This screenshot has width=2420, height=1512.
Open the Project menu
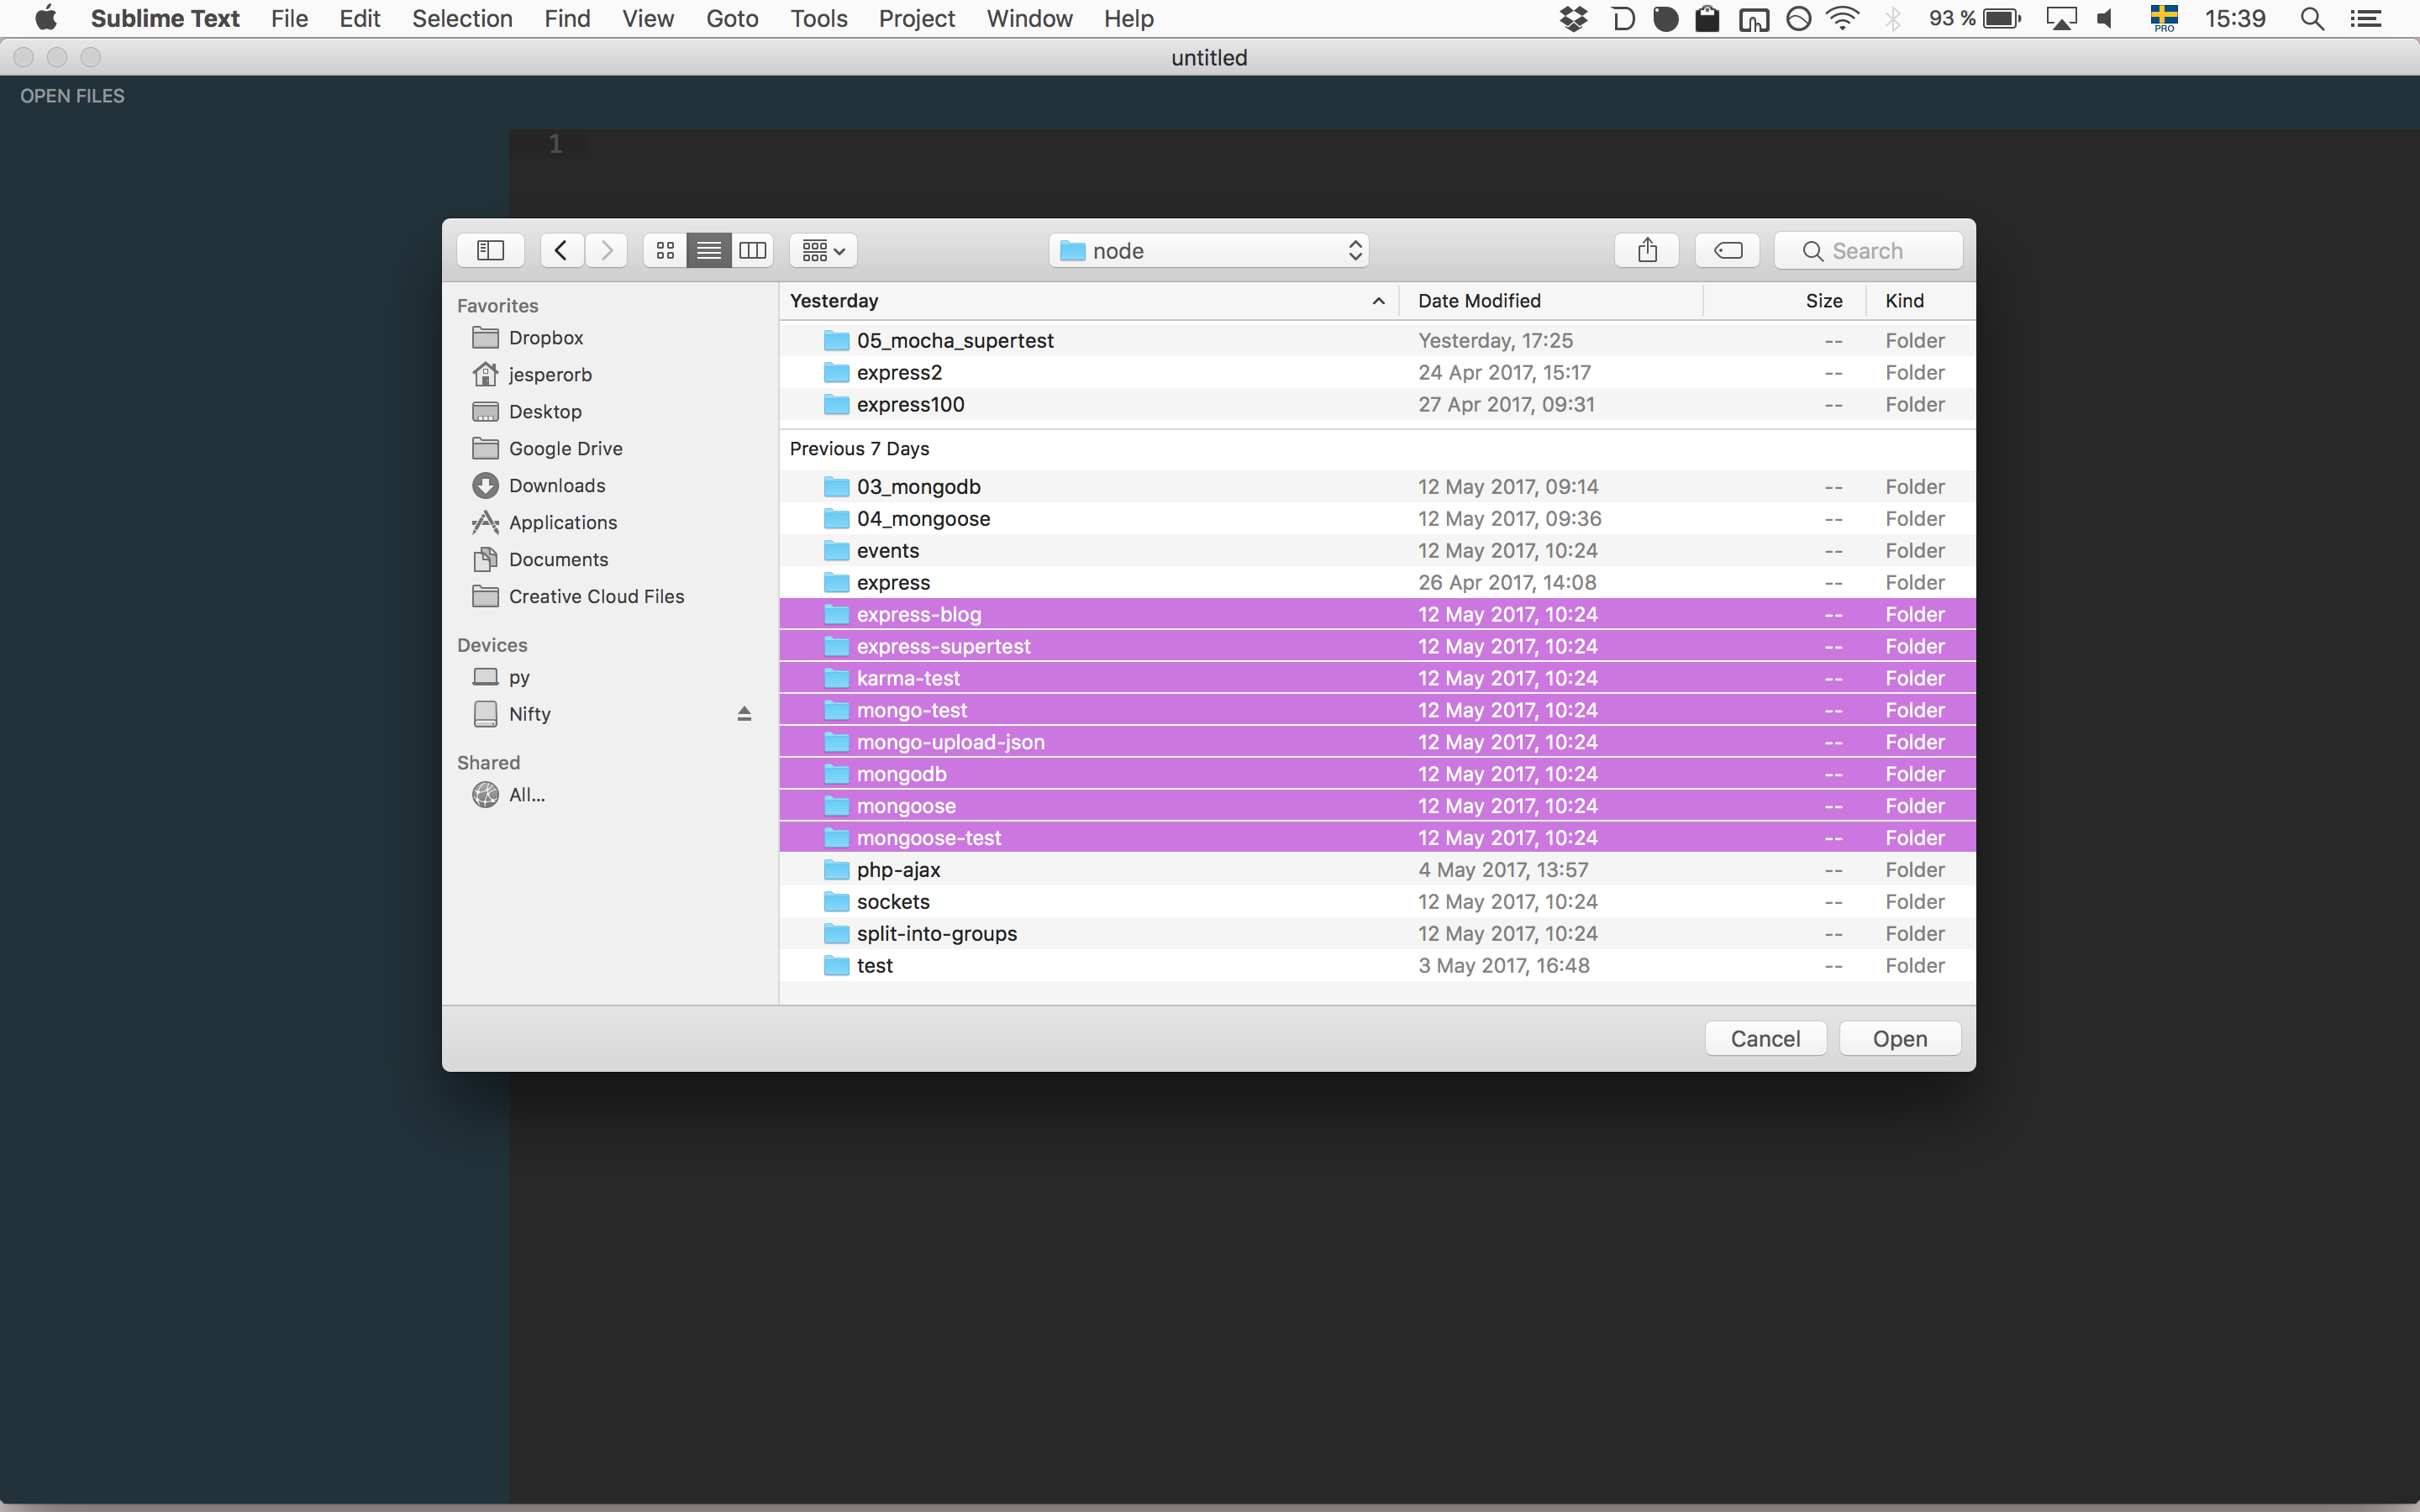[916, 18]
